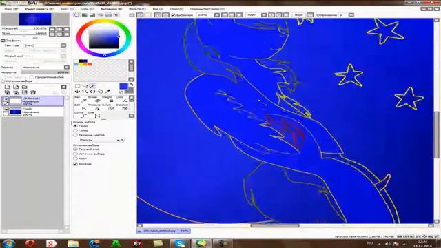Select the hand pan tool

tap(100, 92)
